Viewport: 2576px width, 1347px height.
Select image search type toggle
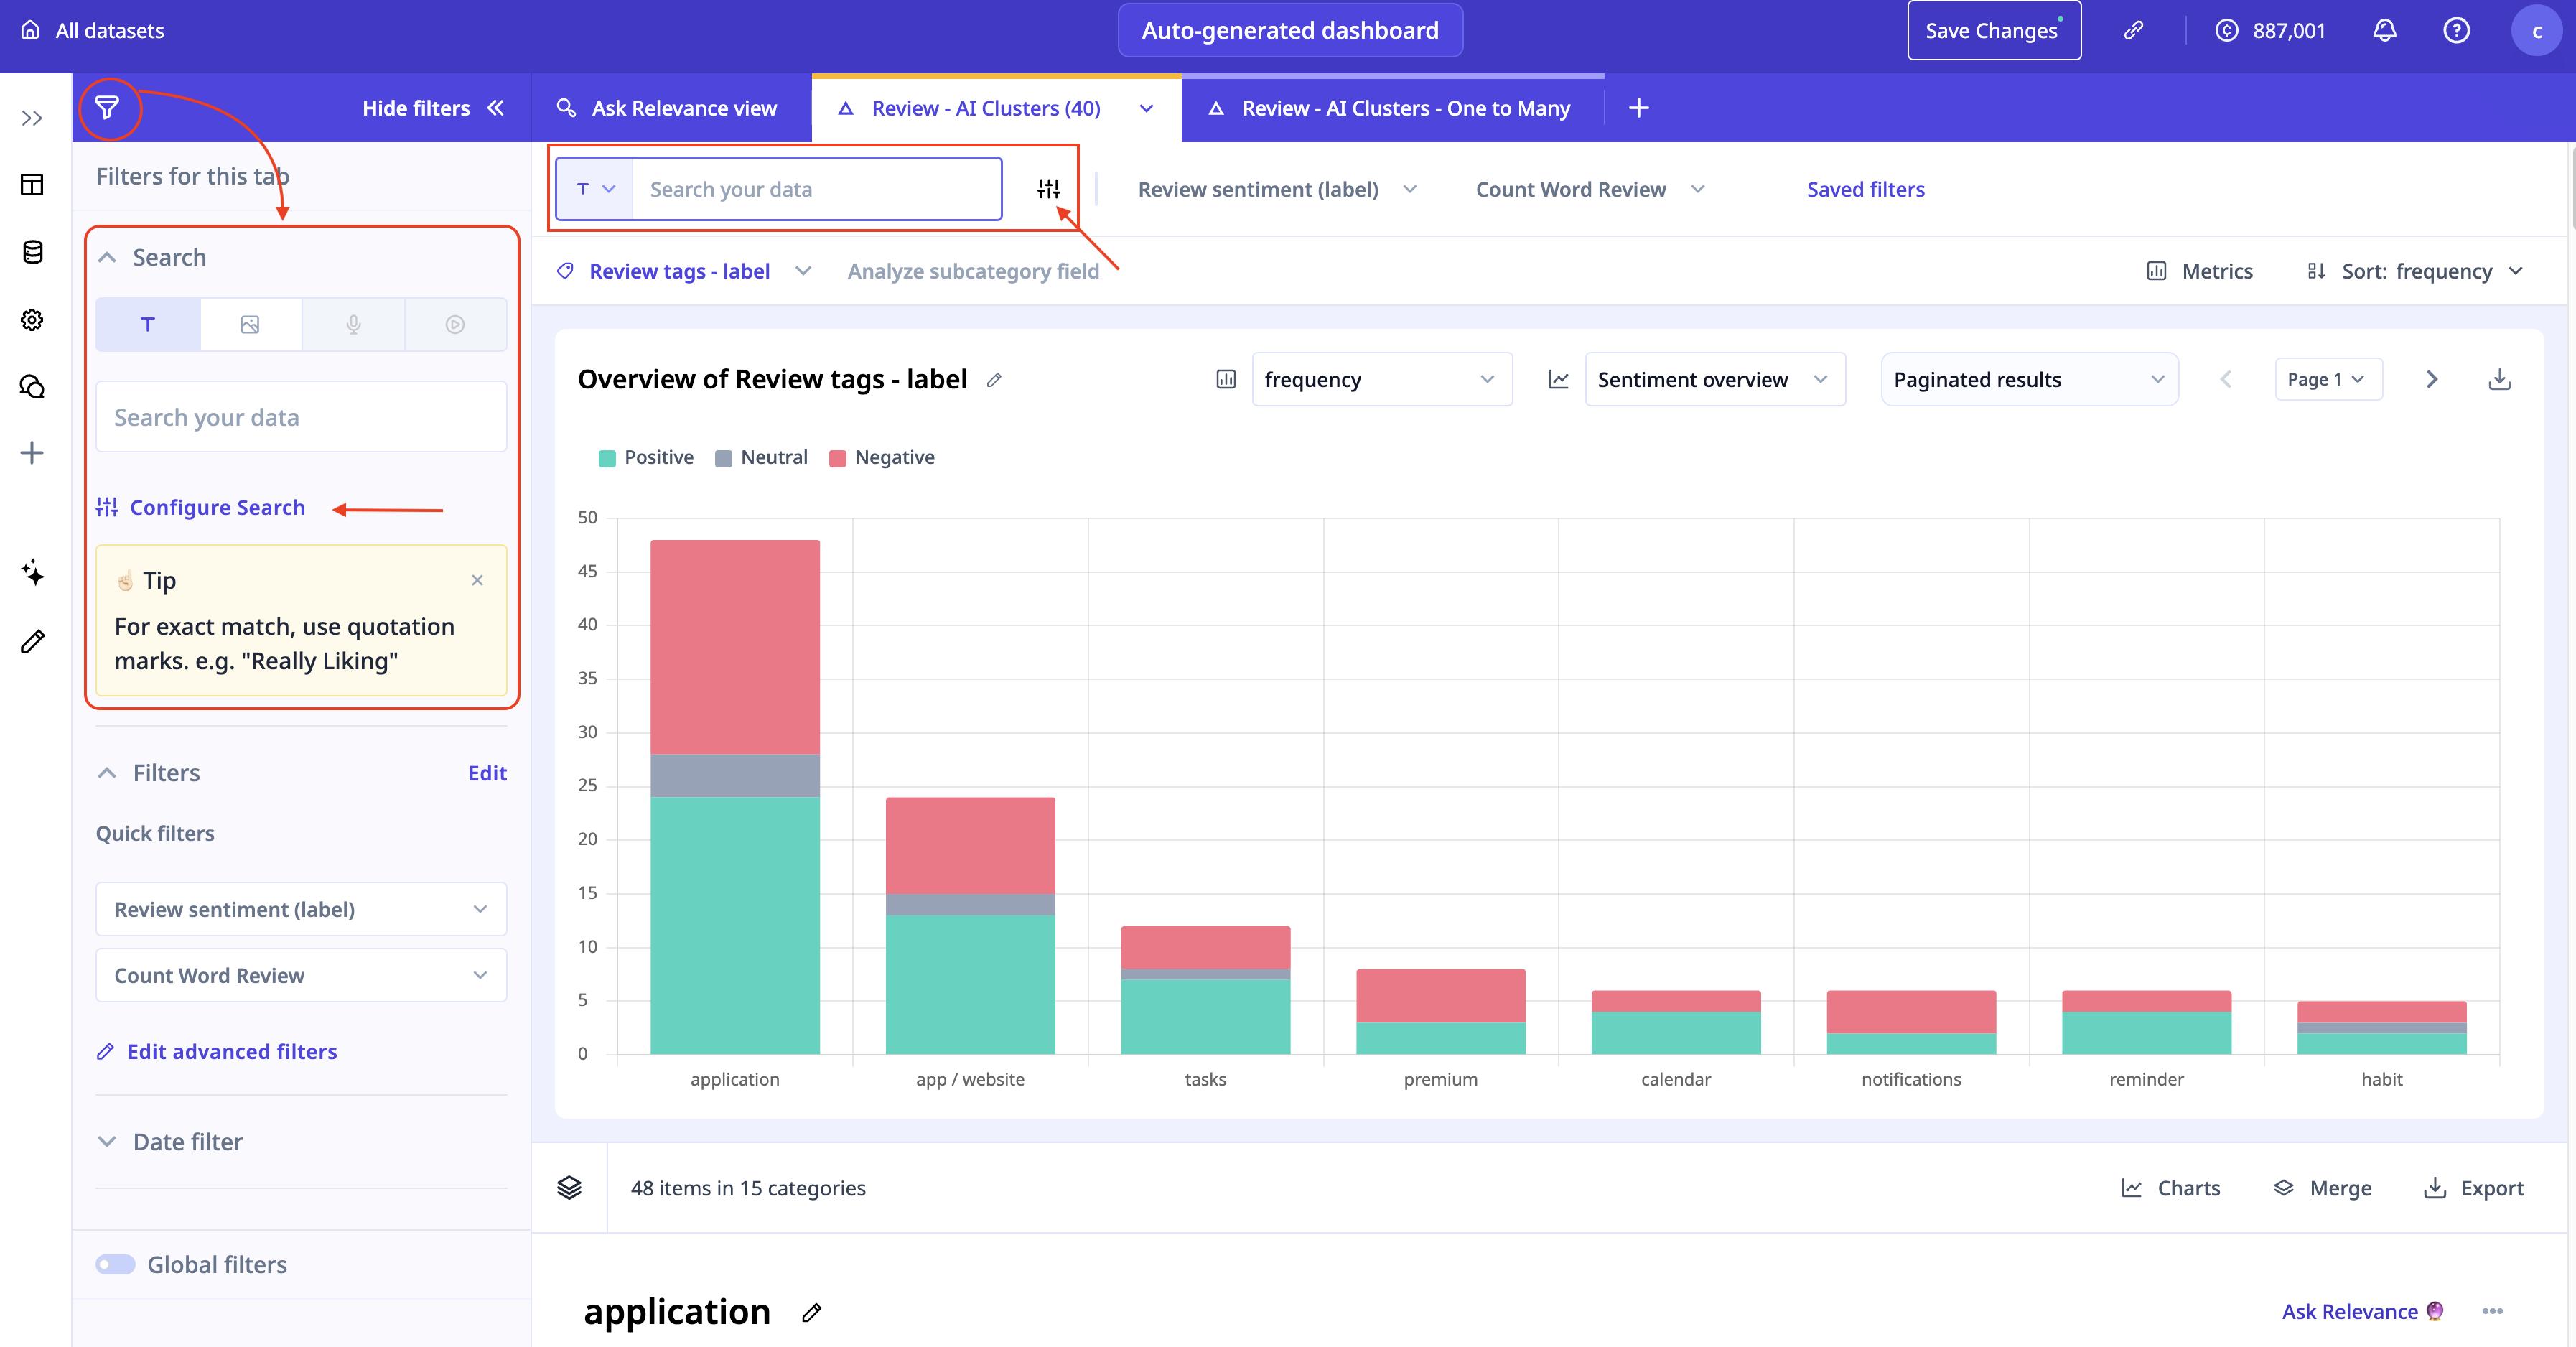click(x=250, y=325)
